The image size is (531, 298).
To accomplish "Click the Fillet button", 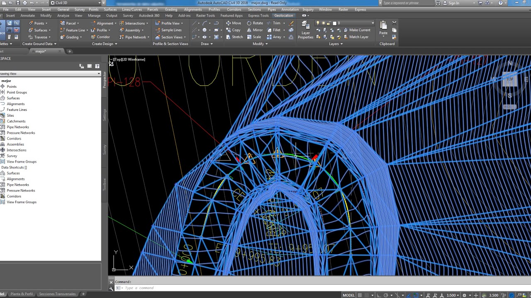I will [274, 30].
